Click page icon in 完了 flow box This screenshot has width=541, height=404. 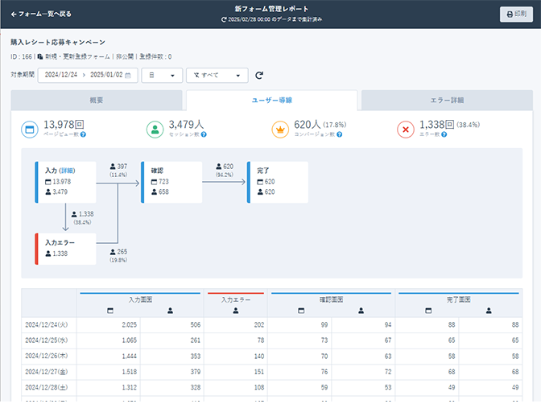[260, 182]
